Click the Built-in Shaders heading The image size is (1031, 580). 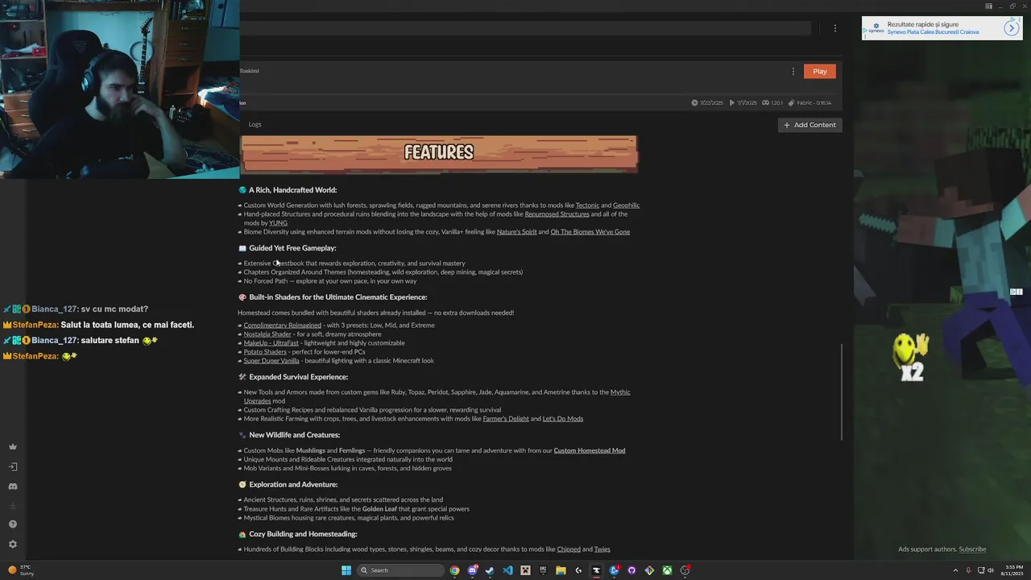(x=338, y=297)
